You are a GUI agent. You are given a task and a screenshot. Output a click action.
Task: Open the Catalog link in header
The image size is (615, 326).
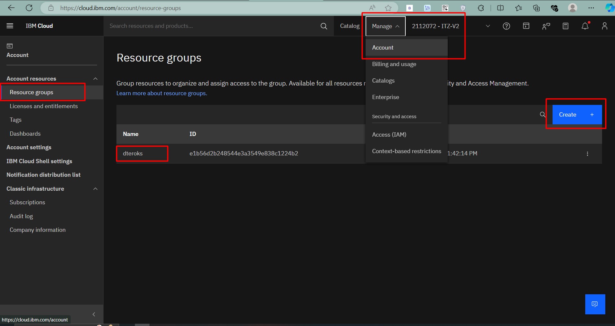coord(350,26)
